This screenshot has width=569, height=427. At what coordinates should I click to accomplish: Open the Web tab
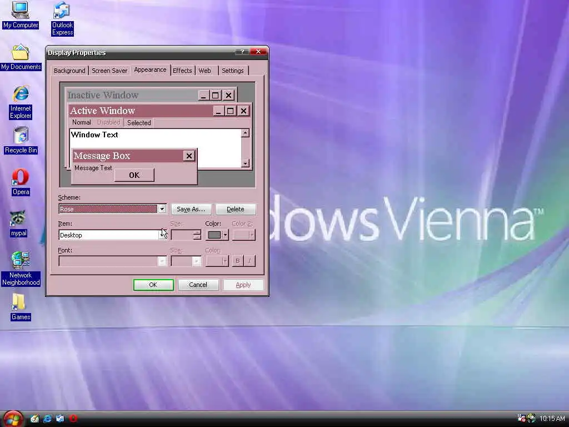pyautogui.click(x=205, y=71)
